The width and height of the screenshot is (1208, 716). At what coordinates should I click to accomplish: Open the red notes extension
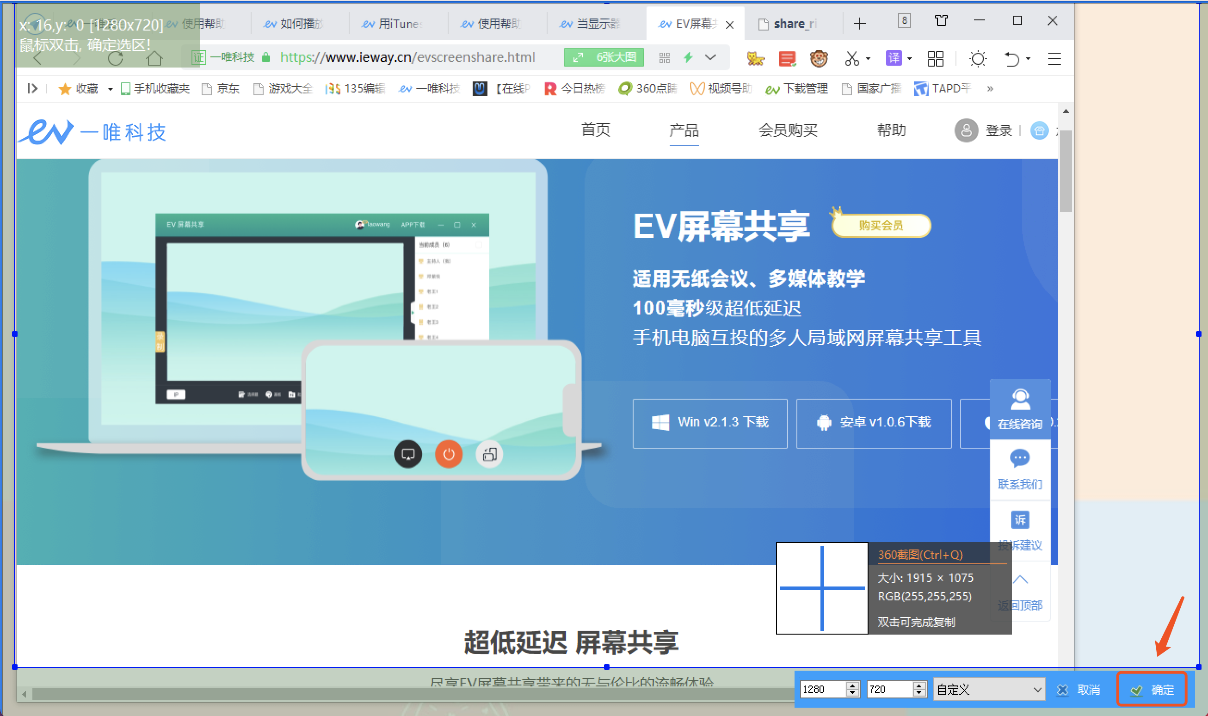pyautogui.click(x=786, y=58)
